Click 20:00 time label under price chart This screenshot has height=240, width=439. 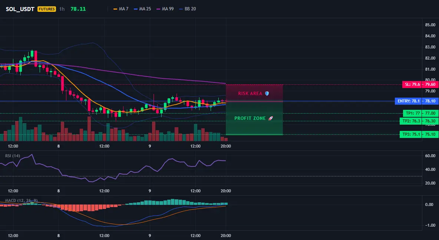tap(226, 146)
